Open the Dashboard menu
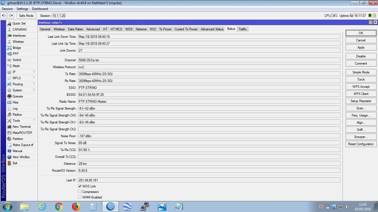The height and width of the screenshot is (212, 378). coord(40,9)
